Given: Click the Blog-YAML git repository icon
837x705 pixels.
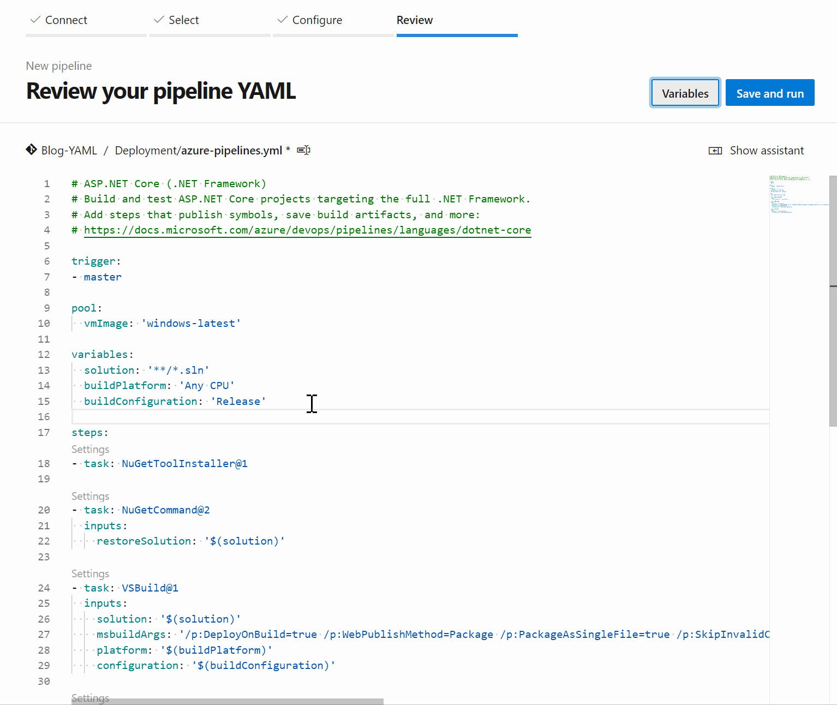Looking at the screenshot, I should pos(31,150).
